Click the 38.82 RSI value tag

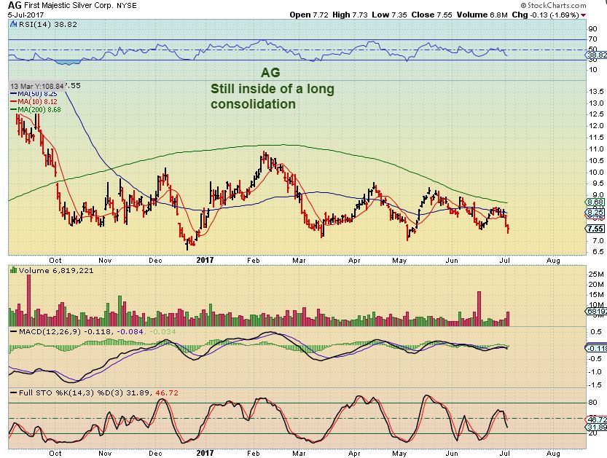pyautogui.click(x=597, y=55)
